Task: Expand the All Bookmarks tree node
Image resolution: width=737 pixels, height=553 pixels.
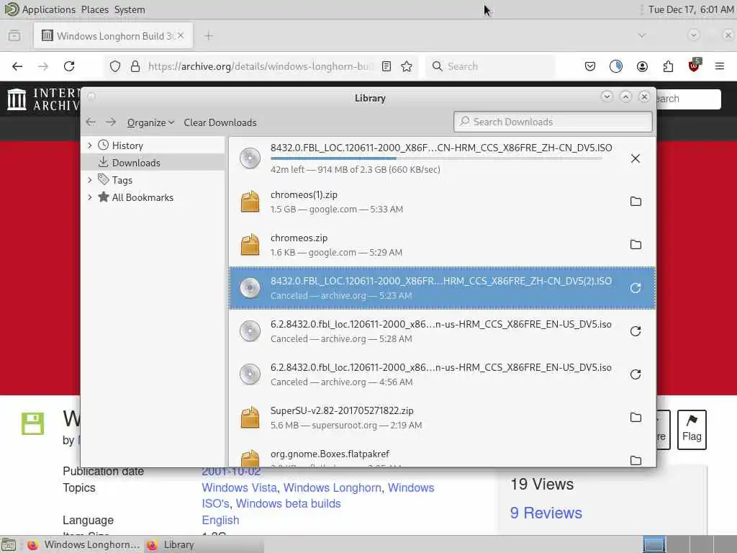Action: coord(90,197)
